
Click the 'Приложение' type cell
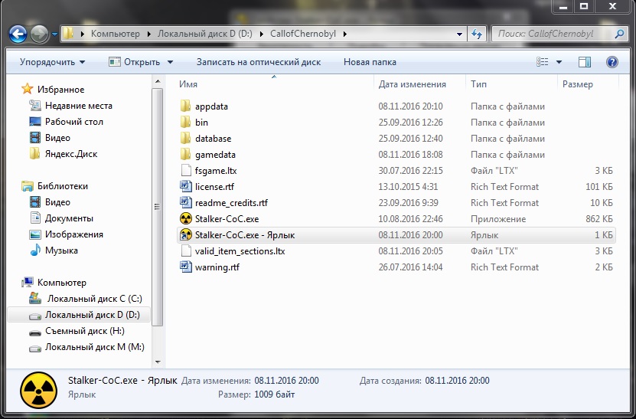click(x=498, y=219)
